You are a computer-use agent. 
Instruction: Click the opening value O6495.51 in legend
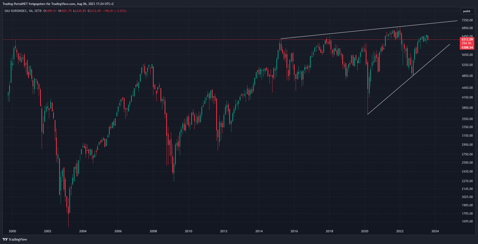click(50, 11)
